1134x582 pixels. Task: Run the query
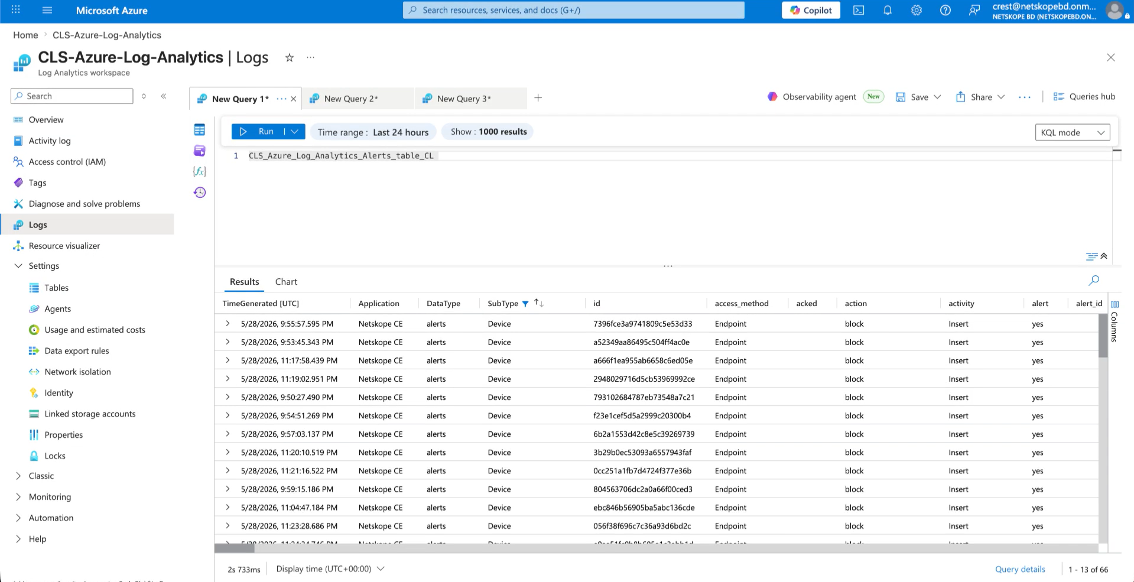coord(258,131)
